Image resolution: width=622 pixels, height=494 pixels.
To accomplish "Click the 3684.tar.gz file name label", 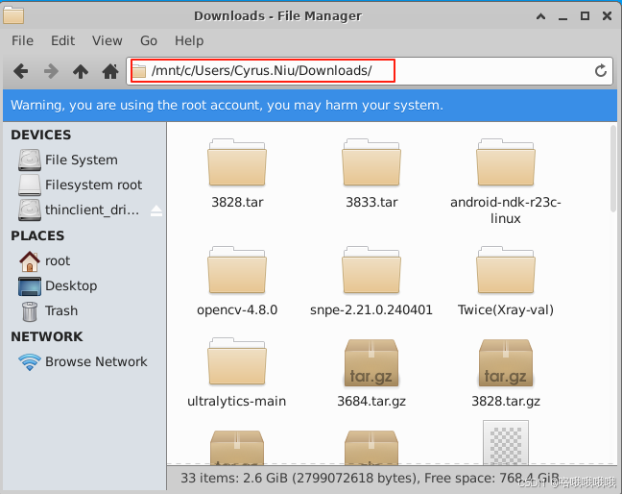I will tap(371, 401).
